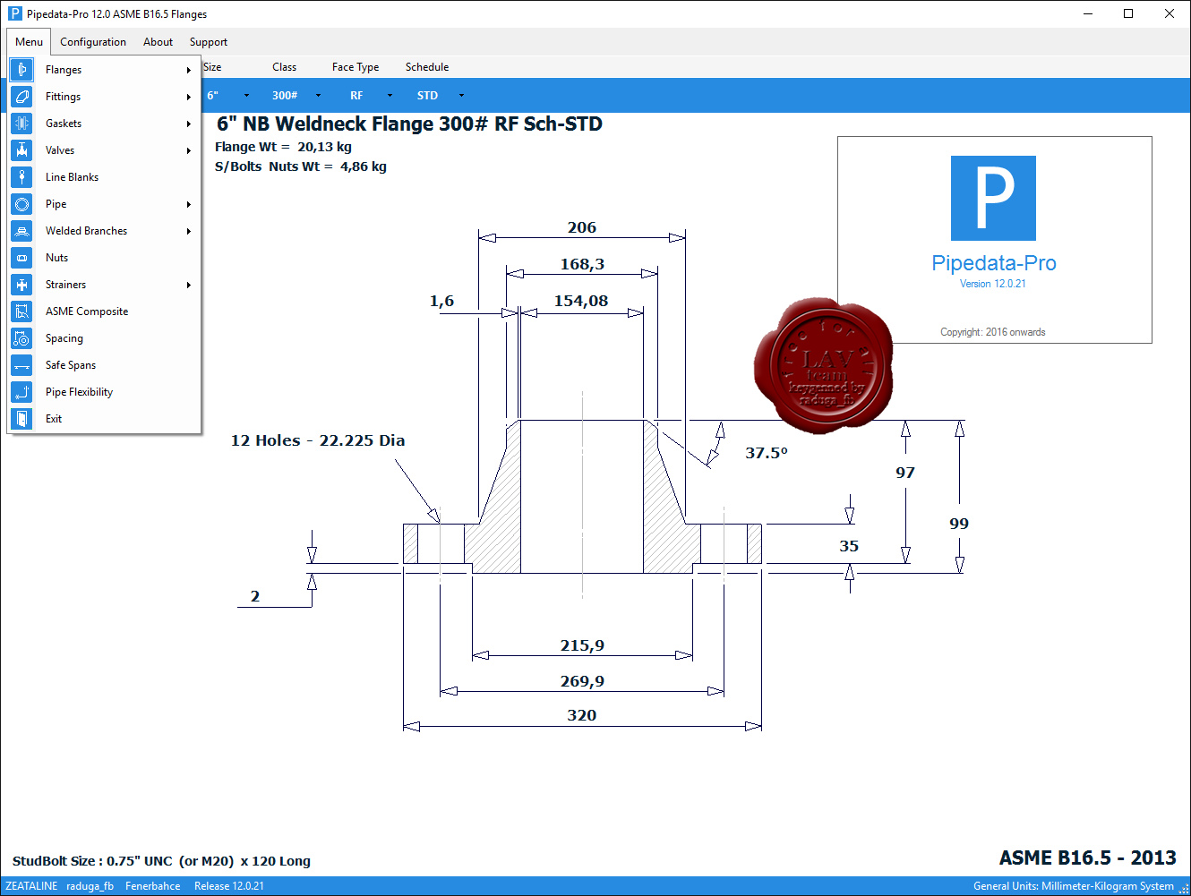Select Pipe Flexibility menu entry
Viewport: 1191px width, 896px height.
pos(104,392)
